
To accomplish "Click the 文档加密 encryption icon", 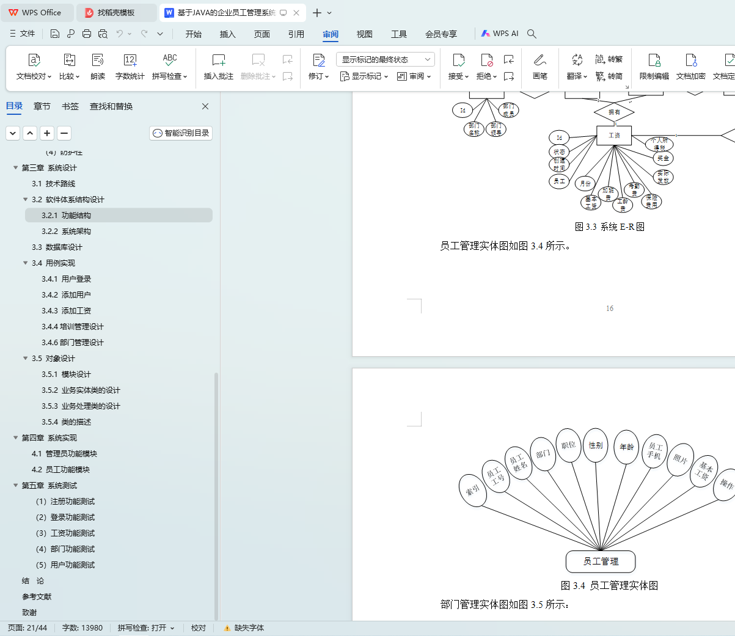I will click(x=691, y=67).
